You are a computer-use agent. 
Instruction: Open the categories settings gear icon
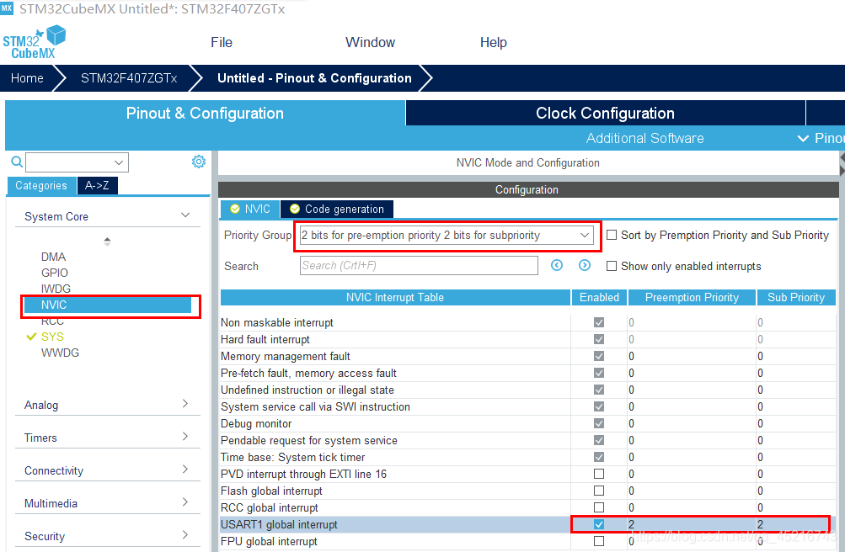coord(199,162)
